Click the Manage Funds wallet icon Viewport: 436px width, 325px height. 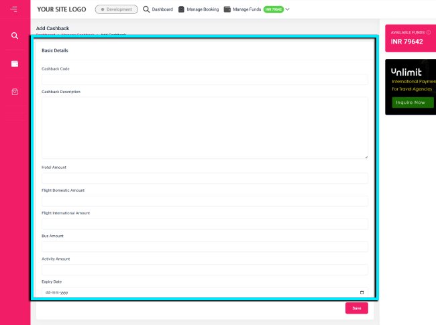(227, 9)
